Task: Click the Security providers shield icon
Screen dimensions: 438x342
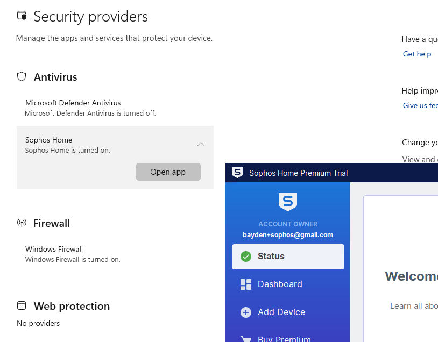Action: (x=22, y=16)
